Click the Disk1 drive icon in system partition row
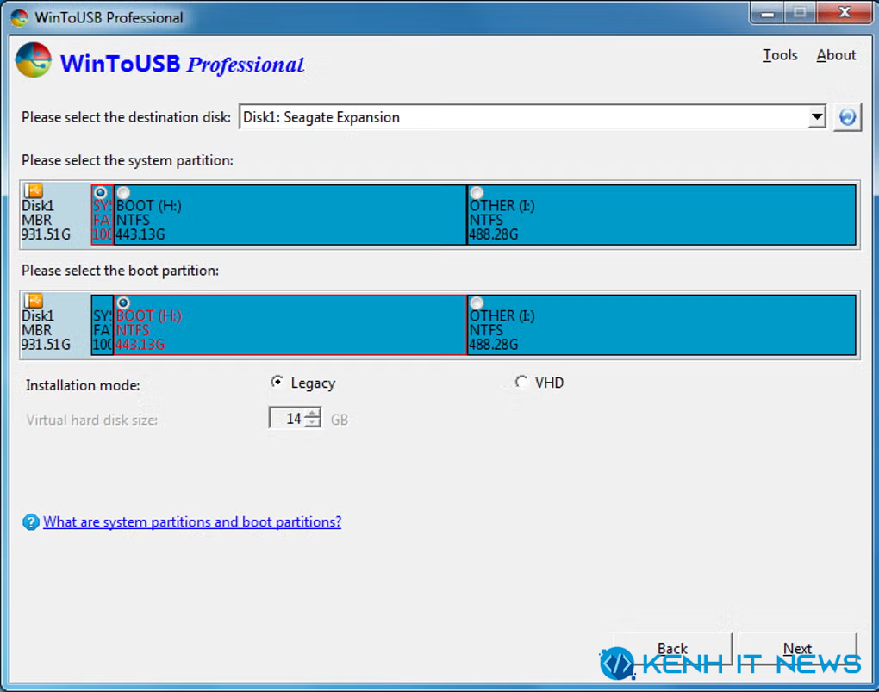The width and height of the screenshot is (879, 692). click(x=34, y=190)
